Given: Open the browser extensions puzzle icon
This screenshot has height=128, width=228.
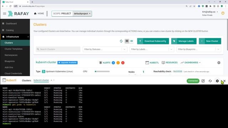Looking at the screenshot, I should coord(211,6).
